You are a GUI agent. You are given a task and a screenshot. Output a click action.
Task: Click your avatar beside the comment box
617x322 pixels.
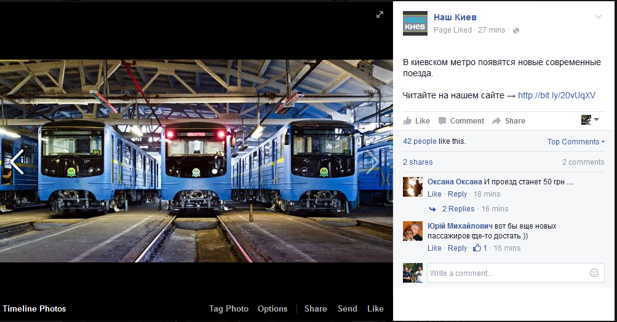pyautogui.click(x=413, y=273)
